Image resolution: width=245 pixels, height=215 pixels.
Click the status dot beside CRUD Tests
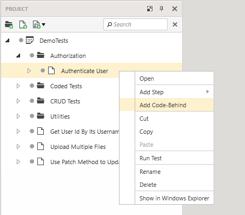32,101
